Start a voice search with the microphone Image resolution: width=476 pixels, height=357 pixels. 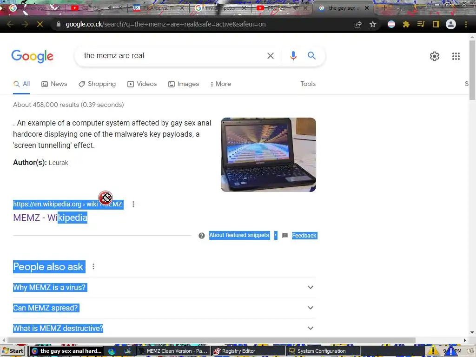(293, 56)
